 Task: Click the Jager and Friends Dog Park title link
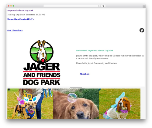pos(20,10)
